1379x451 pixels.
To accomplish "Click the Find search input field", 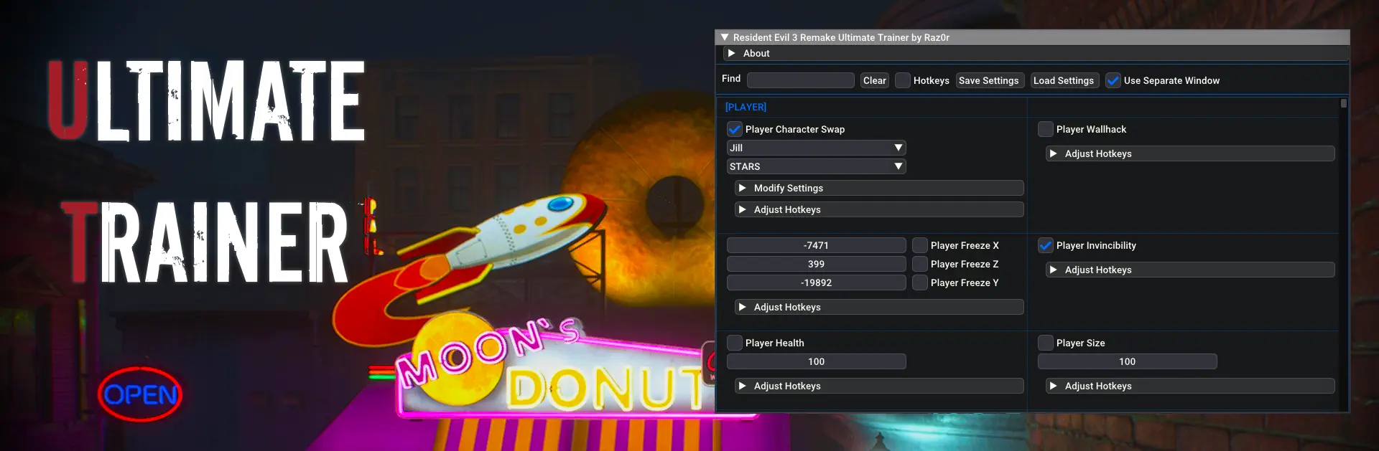I will tap(800, 80).
